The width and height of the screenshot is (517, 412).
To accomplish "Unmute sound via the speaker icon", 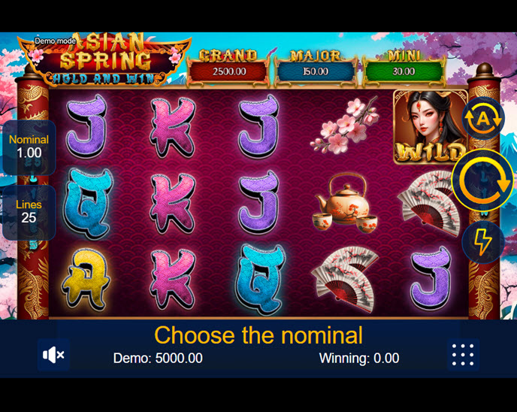I will pos(53,355).
